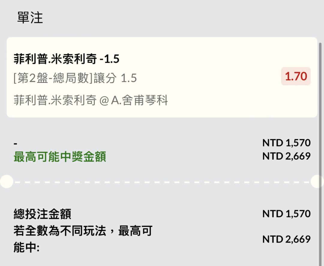Click the bet title 菲利普.米索利奇 -1.5
Screen dimensions: 324x266
coord(66,59)
